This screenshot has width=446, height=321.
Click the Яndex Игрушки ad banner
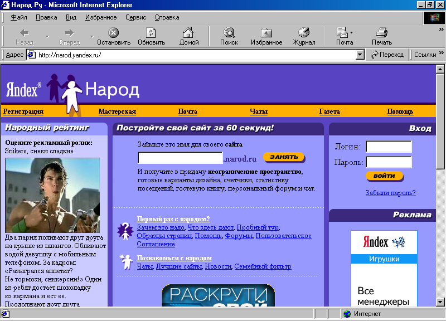384,269
